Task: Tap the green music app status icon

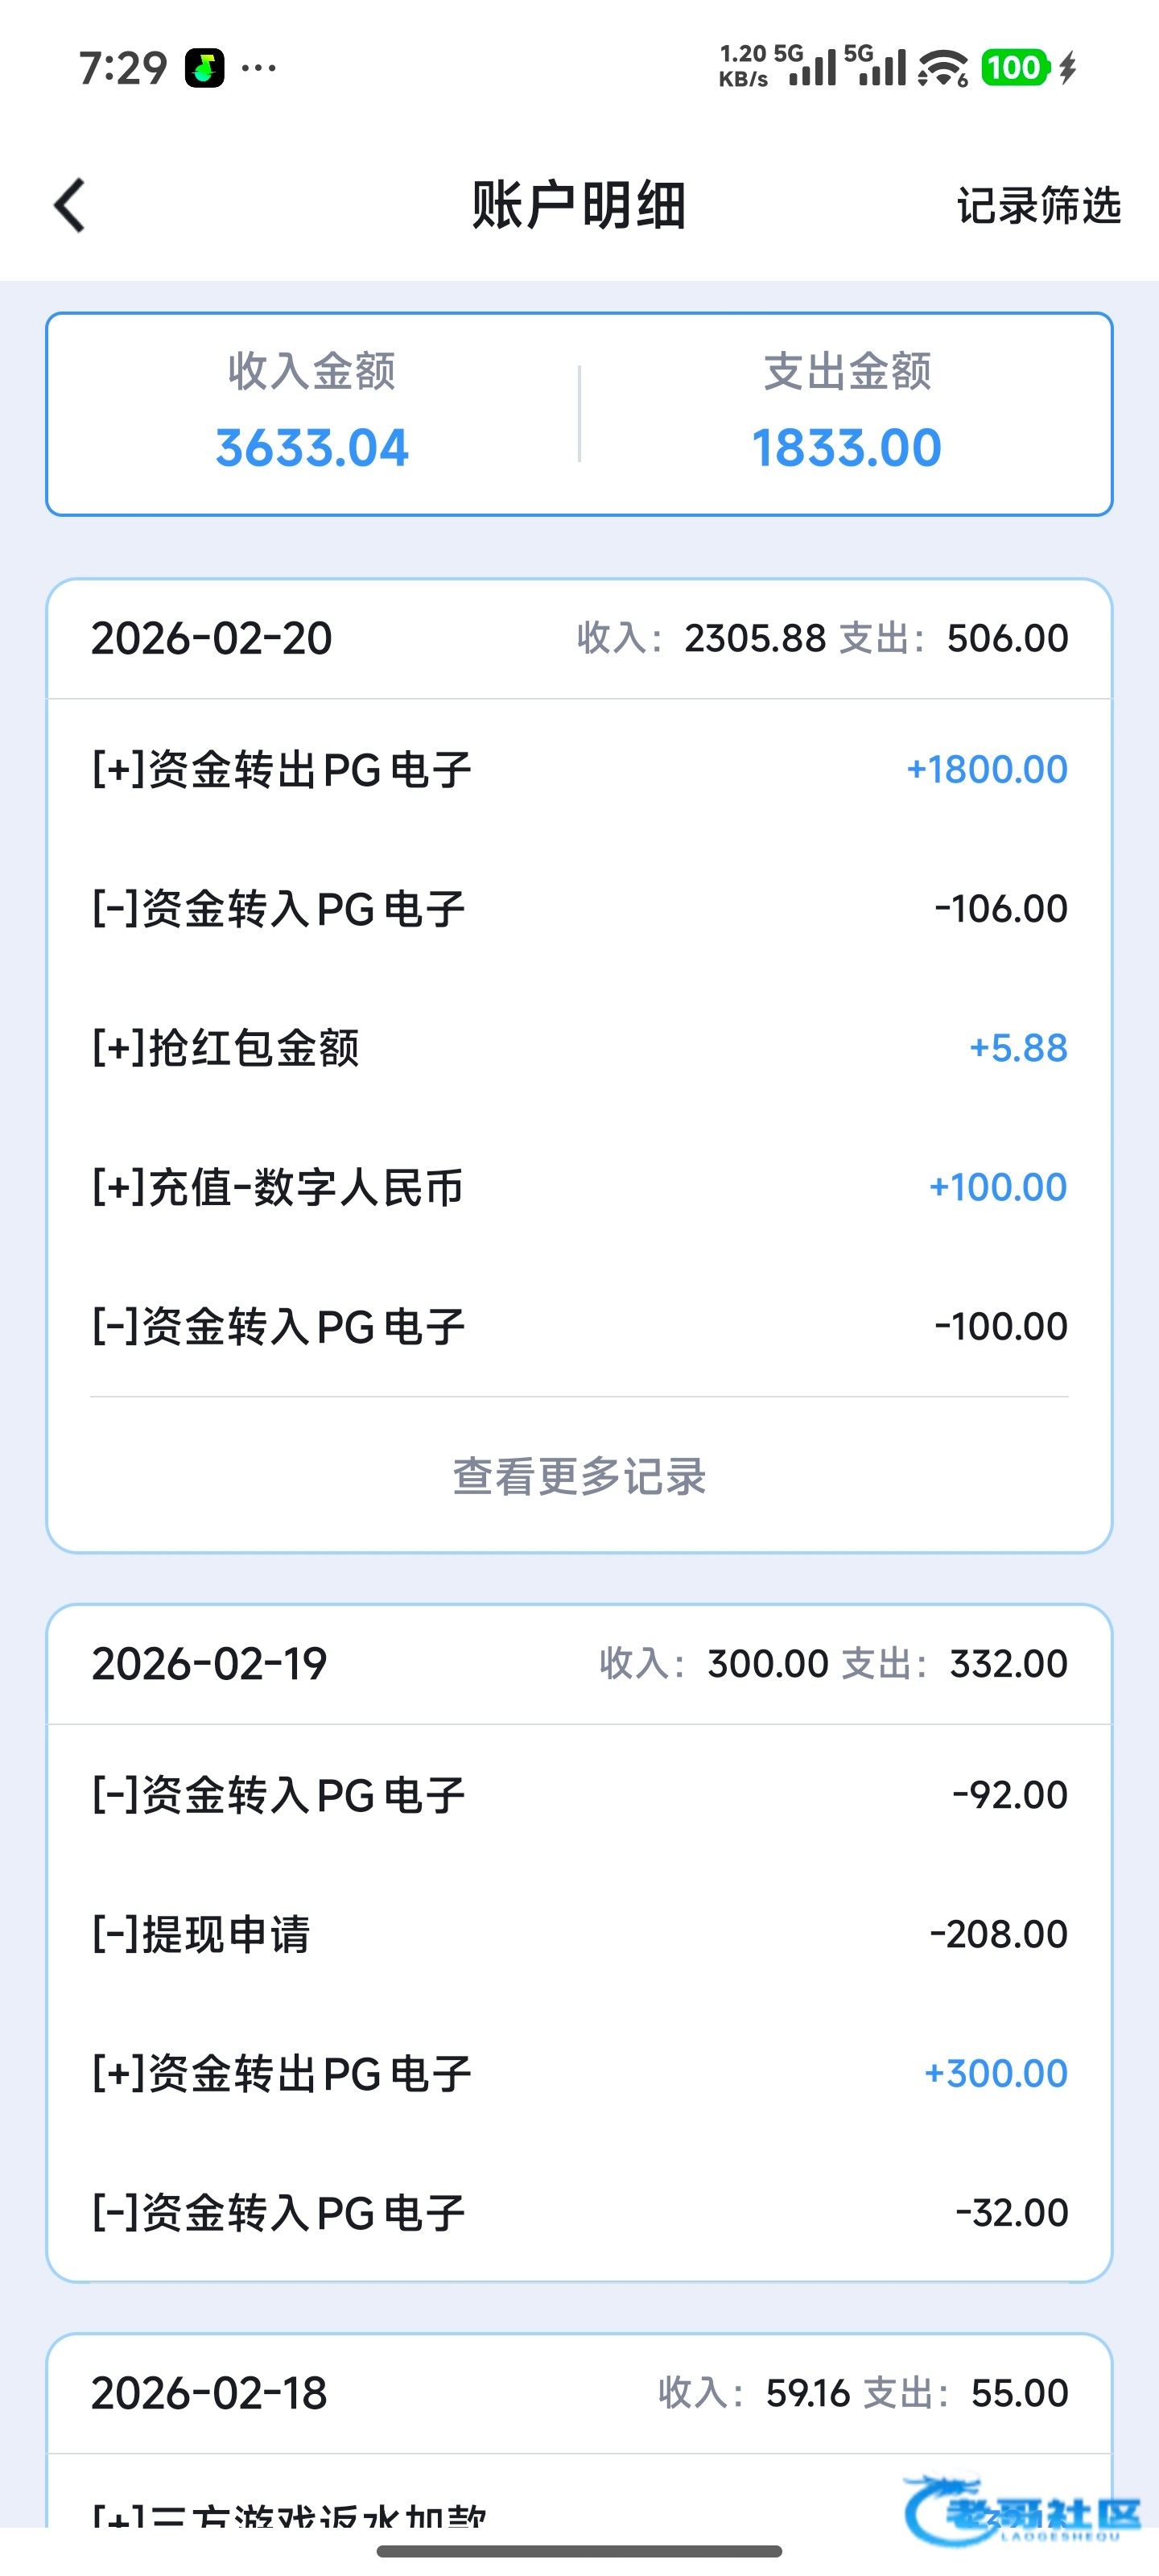Action: (x=205, y=68)
